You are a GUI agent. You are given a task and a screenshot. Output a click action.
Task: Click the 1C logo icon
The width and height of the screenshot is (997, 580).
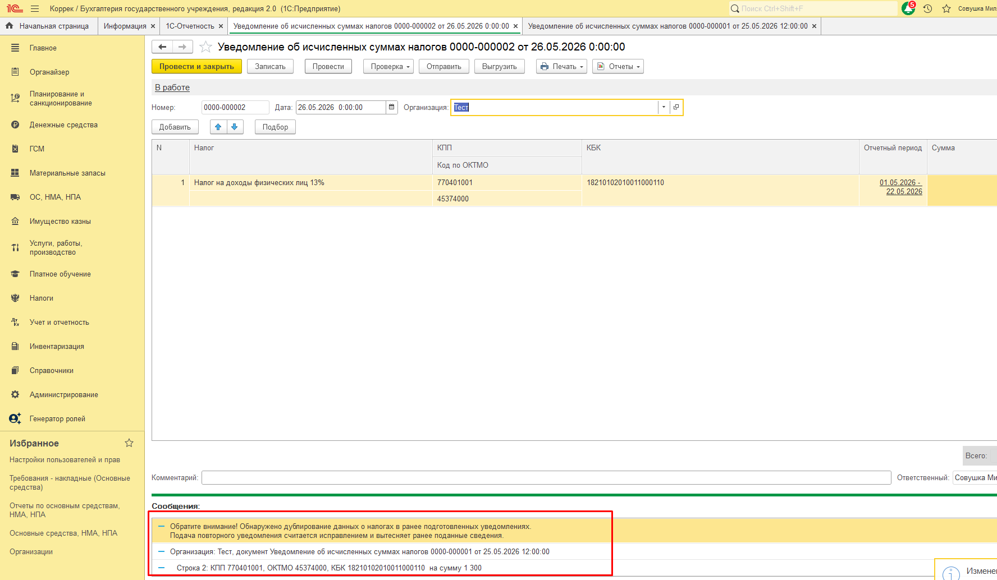(x=15, y=8)
